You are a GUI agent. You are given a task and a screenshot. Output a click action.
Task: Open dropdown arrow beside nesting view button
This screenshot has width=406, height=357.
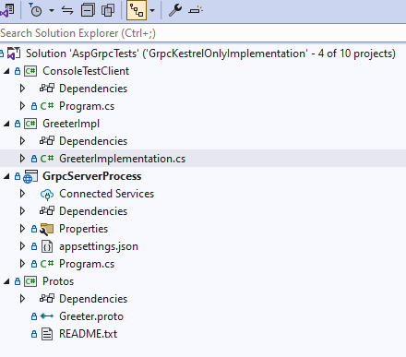[x=152, y=11]
